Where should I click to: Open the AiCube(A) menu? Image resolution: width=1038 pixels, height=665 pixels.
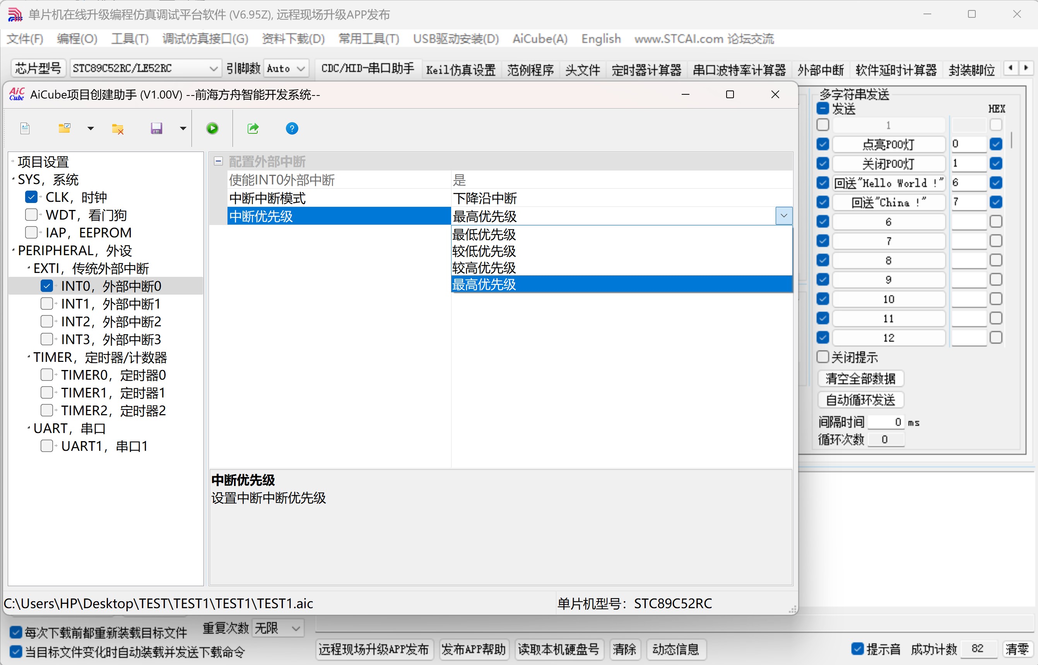(540, 39)
